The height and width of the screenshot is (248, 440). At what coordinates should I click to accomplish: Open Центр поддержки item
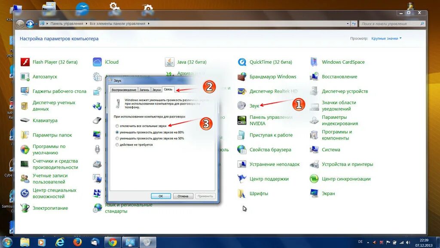point(263,179)
